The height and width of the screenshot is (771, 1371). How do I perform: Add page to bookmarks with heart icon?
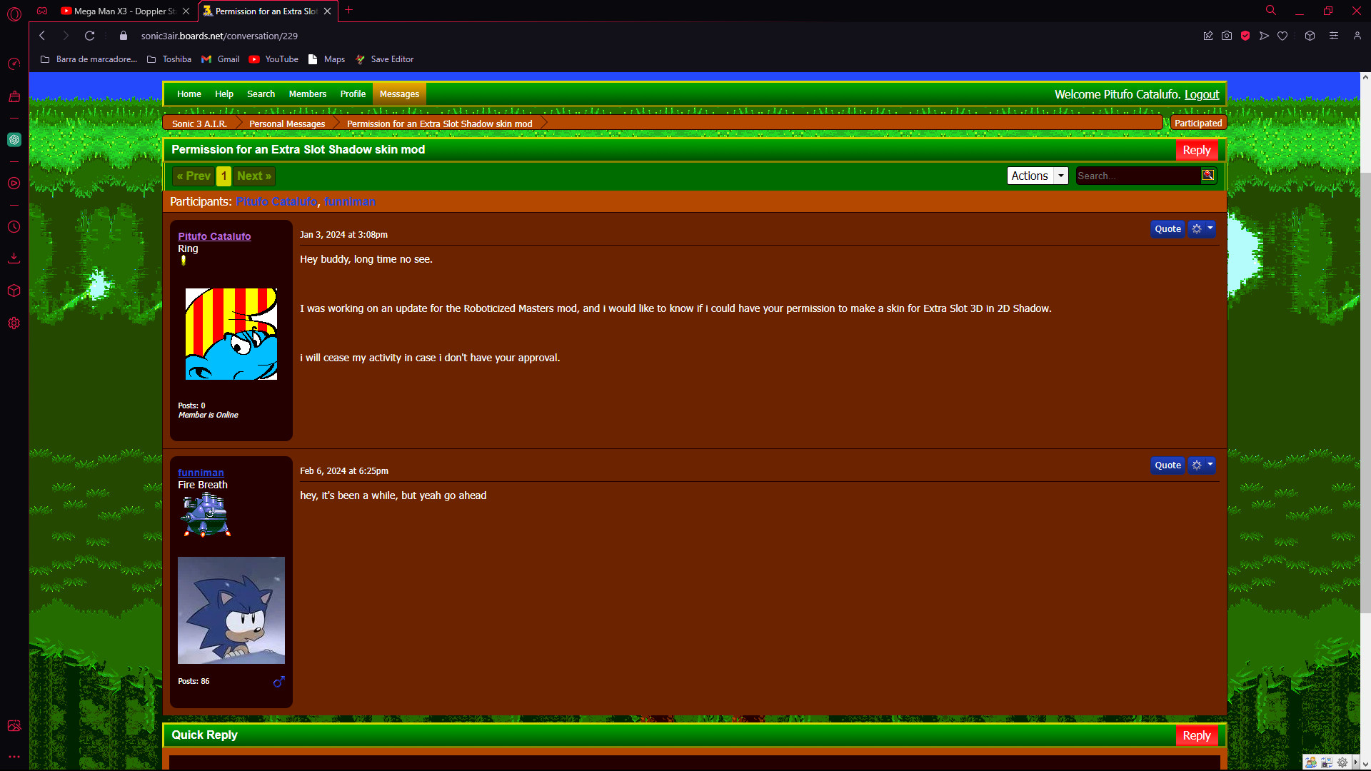(1282, 36)
